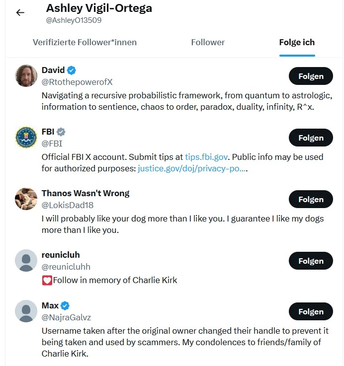
Task: Open David's profile picture
Action: coord(26,76)
